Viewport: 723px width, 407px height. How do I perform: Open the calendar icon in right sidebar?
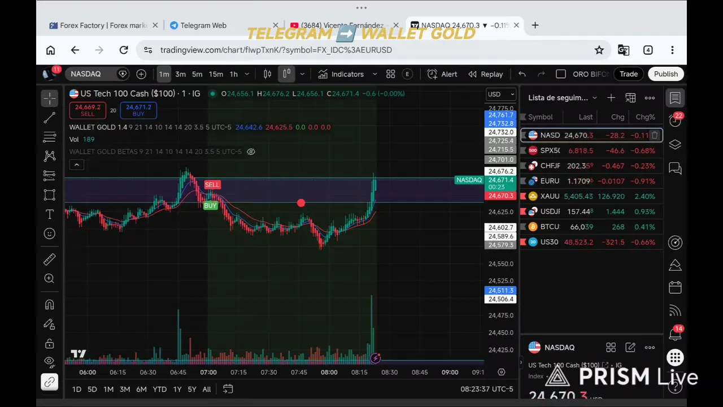tap(675, 287)
